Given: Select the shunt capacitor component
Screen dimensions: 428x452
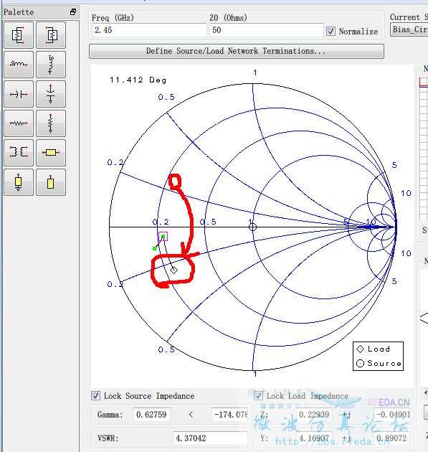Looking at the screenshot, I should [51, 94].
